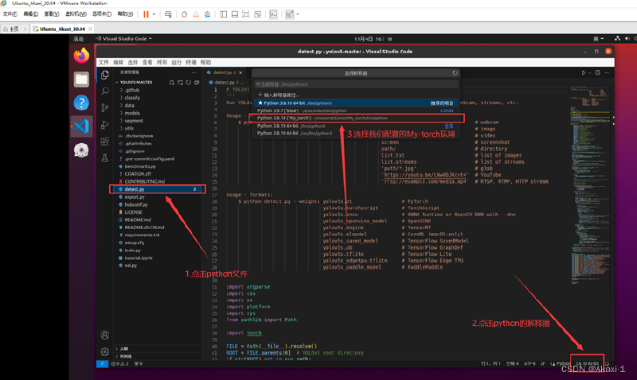Choose Python 3.9.7 ('base') Conda interpreter

coord(357,111)
